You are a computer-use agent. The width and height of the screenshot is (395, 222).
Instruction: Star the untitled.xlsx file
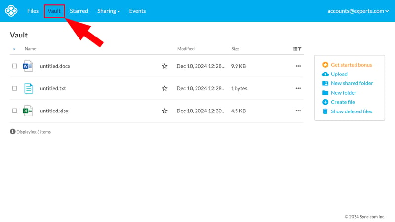(165, 111)
